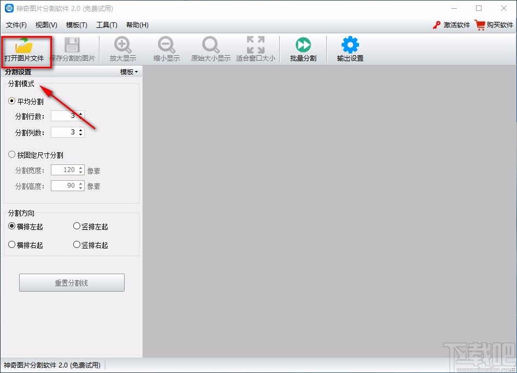The height and width of the screenshot is (373, 517).
Task: Decrease 分割列数 with down arrow
Action: click(81, 134)
